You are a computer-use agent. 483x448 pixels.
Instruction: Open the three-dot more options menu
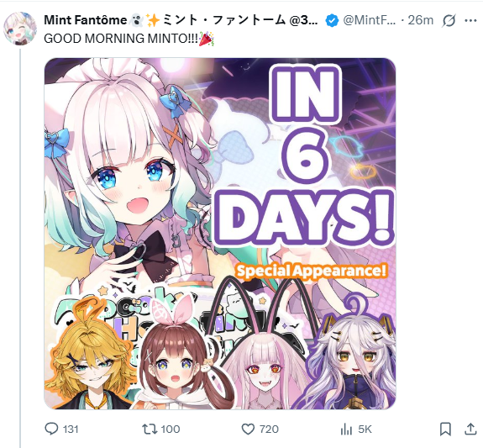470,21
